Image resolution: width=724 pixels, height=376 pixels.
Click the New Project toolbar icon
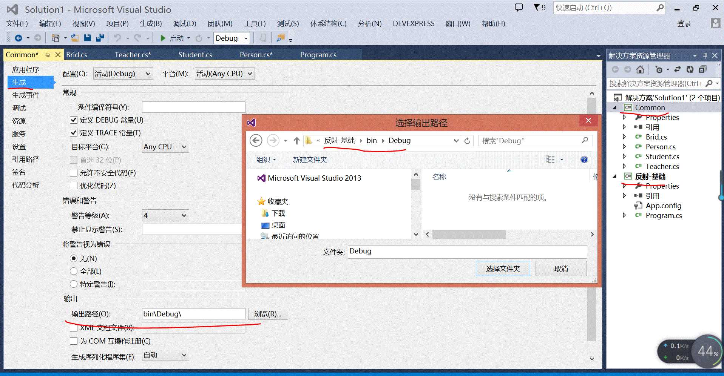[56, 38]
